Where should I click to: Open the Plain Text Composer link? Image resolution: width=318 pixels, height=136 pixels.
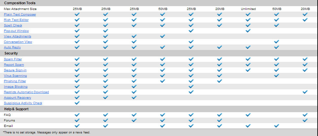(20, 15)
